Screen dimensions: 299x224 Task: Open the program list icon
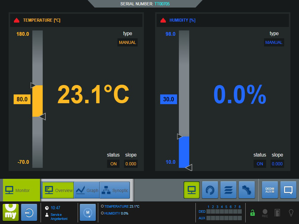pyautogui.click(x=228, y=190)
